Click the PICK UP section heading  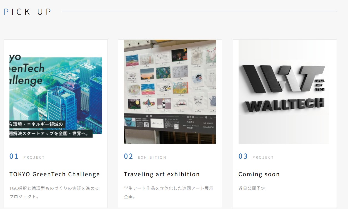[28, 11]
